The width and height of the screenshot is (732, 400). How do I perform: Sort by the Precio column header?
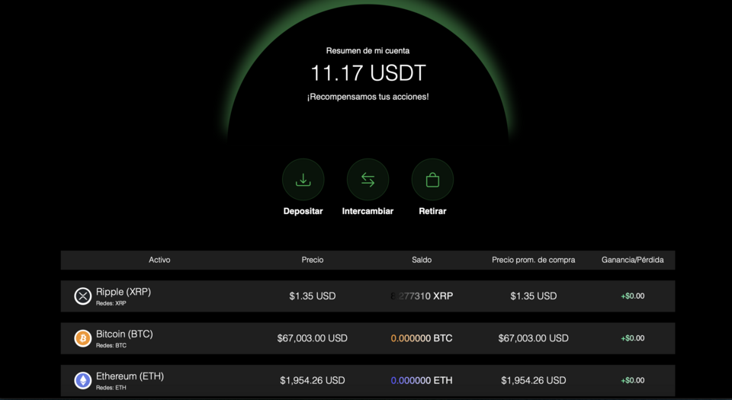click(313, 260)
